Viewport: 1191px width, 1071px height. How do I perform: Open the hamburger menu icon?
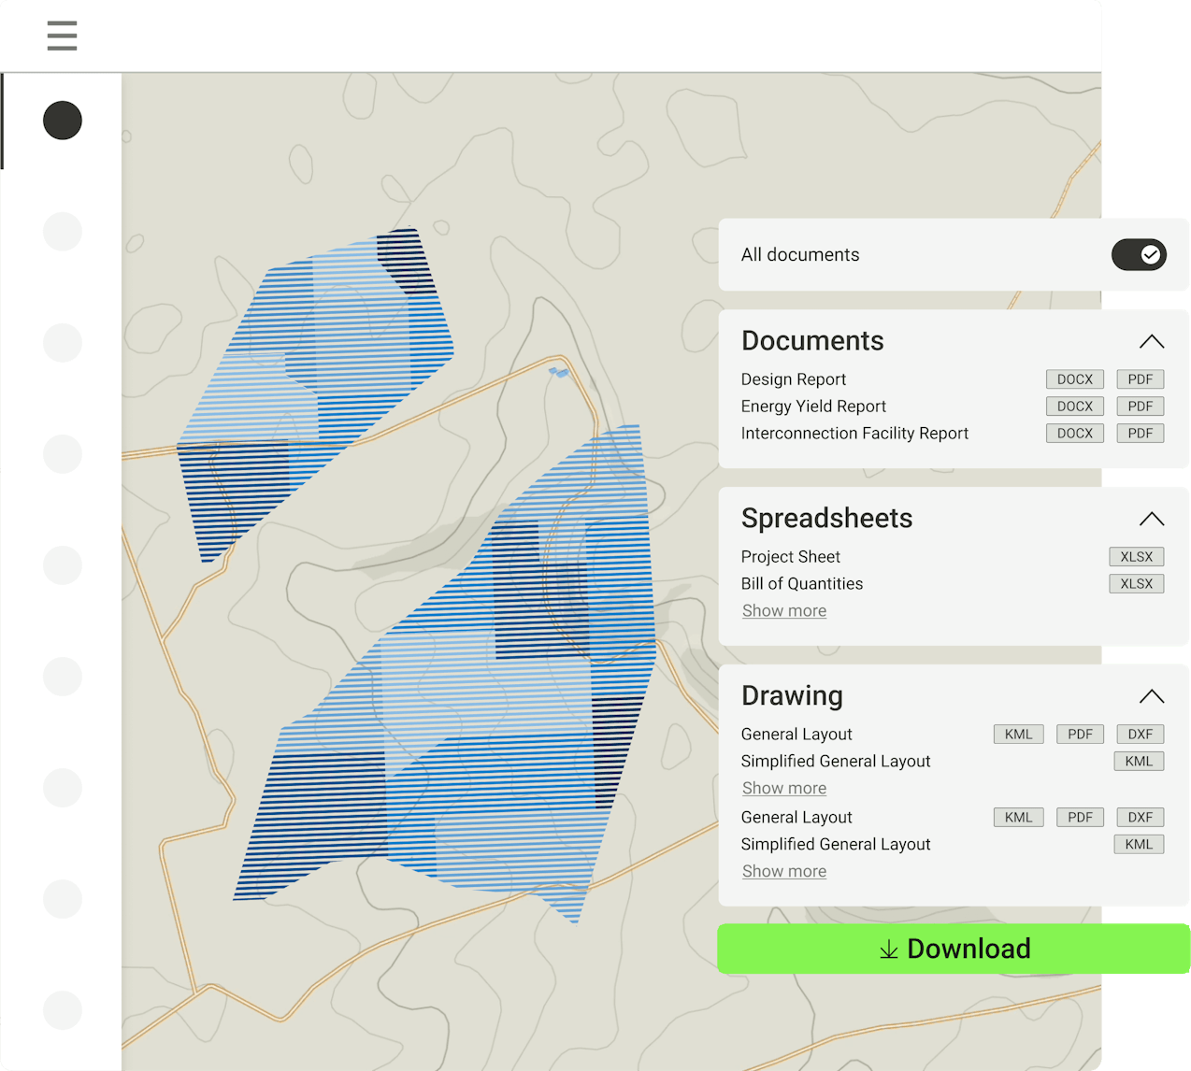coord(62,36)
